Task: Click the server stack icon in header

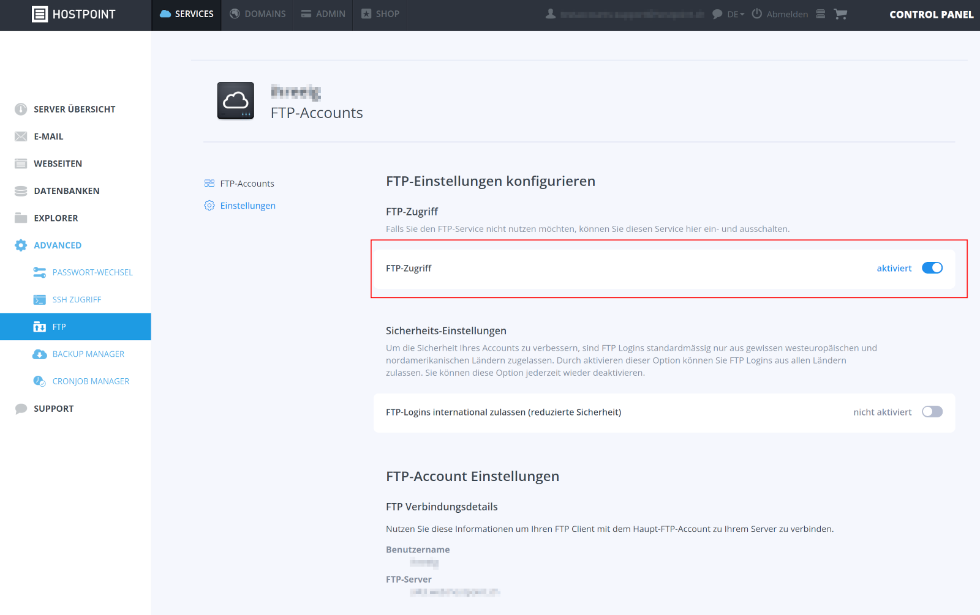Action: [x=820, y=13]
